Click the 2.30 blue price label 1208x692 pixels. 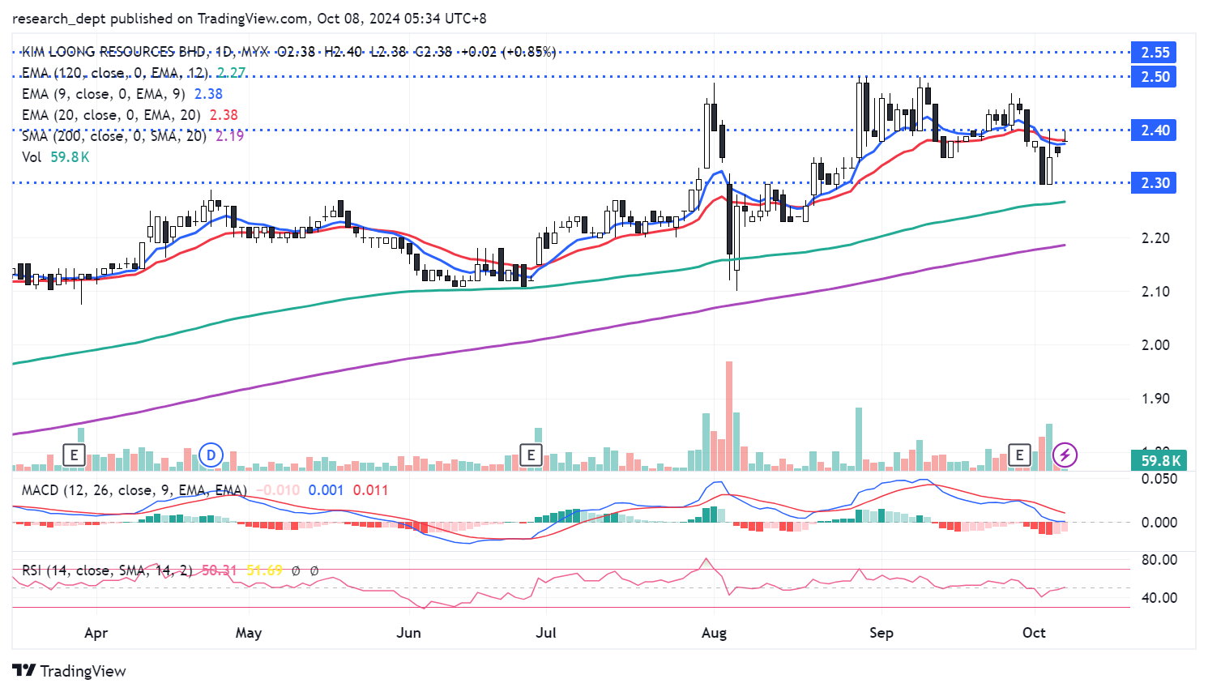tap(1155, 183)
